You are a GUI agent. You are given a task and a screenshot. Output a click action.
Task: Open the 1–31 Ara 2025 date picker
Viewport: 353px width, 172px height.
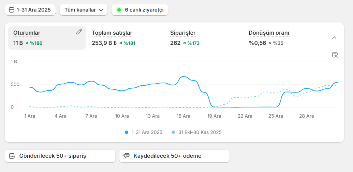[x=30, y=10]
